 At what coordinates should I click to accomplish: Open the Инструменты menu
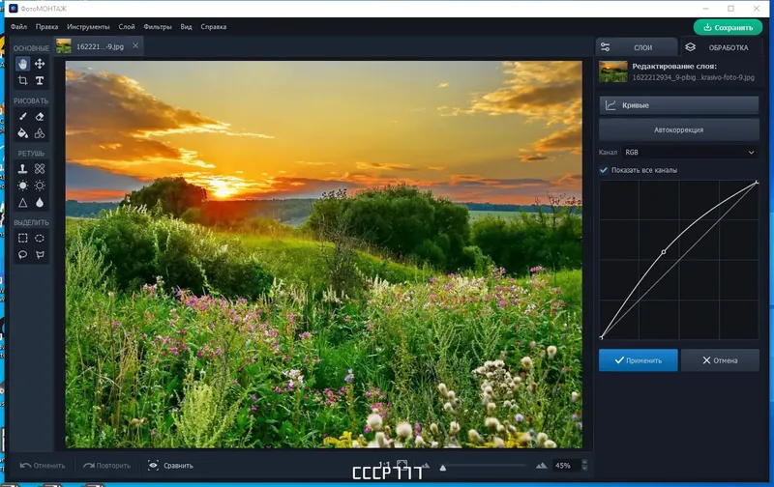[x=88, y=27]
